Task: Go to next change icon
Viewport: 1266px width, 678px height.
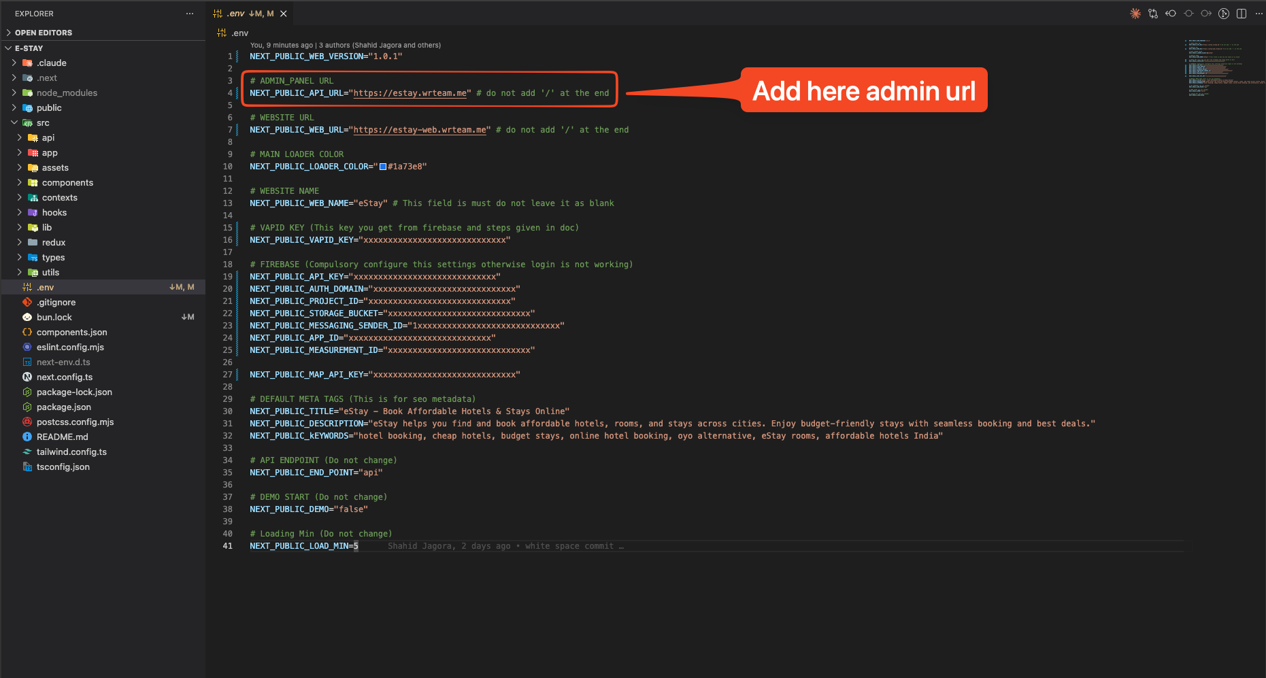Action: point(1206,14)
